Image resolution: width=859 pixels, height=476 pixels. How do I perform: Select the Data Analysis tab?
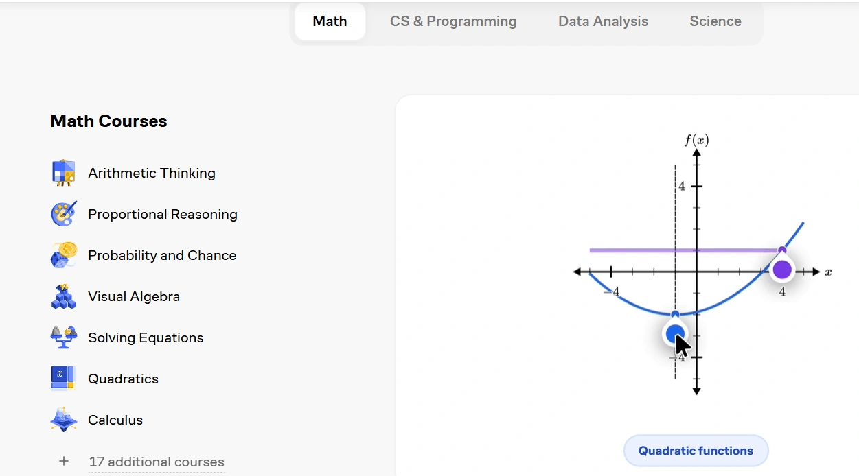[x=603, y=21]
